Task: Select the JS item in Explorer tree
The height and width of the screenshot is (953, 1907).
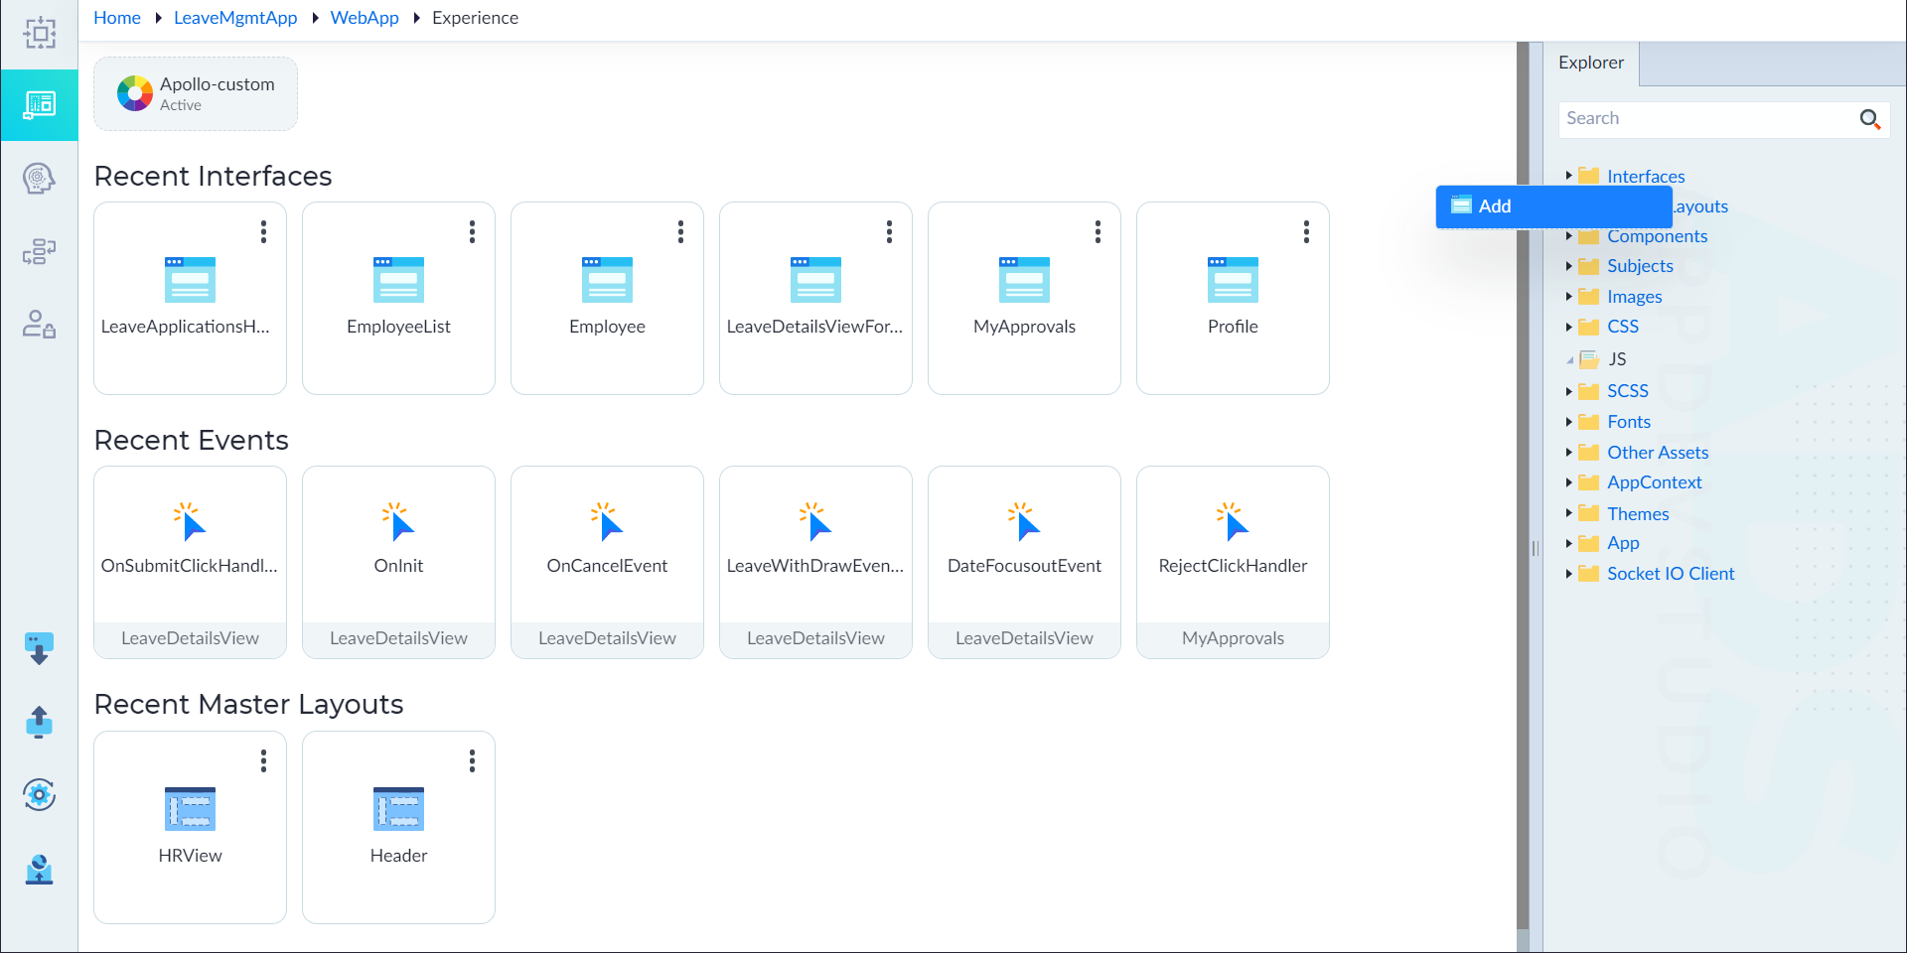Action: (x=1617, y=359)
